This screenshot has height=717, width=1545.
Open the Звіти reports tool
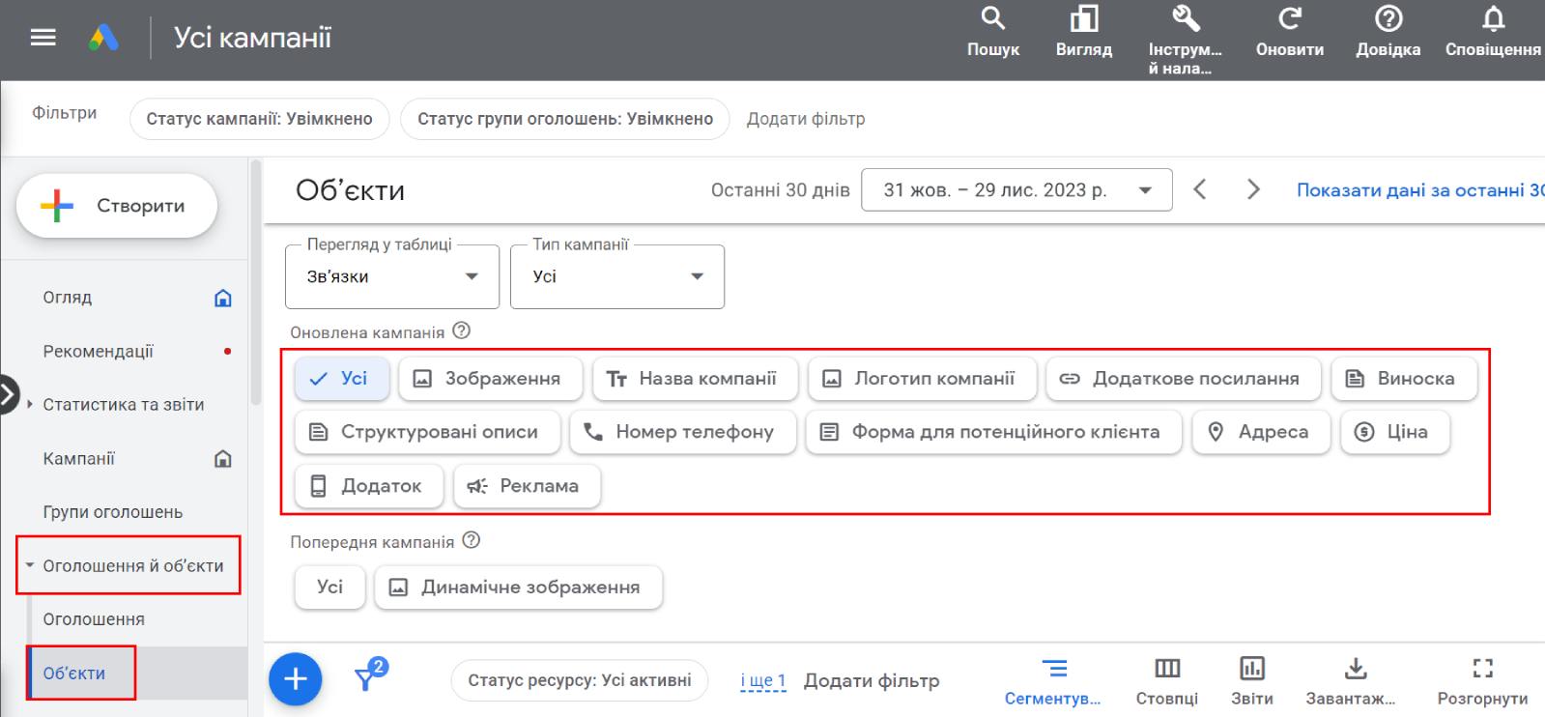pyautogui.click(x=1252, y=682)
